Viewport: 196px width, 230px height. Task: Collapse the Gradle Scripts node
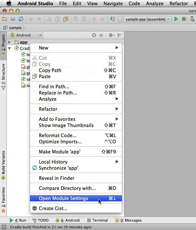coord(9,48)
